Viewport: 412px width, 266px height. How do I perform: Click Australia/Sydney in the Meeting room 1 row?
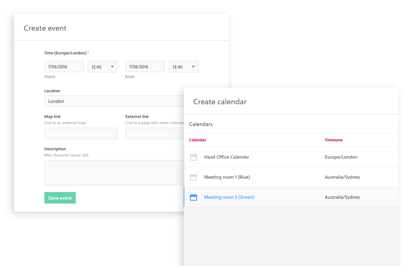point(342,177)
